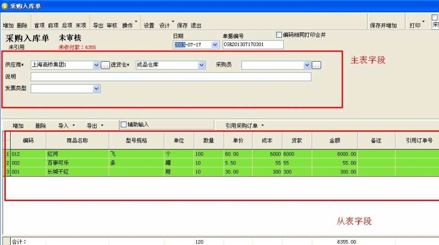Click 保存 in the top toolbar
This screenshot has height=245, width=439.
pyautogui.click(x=182, y=26)
